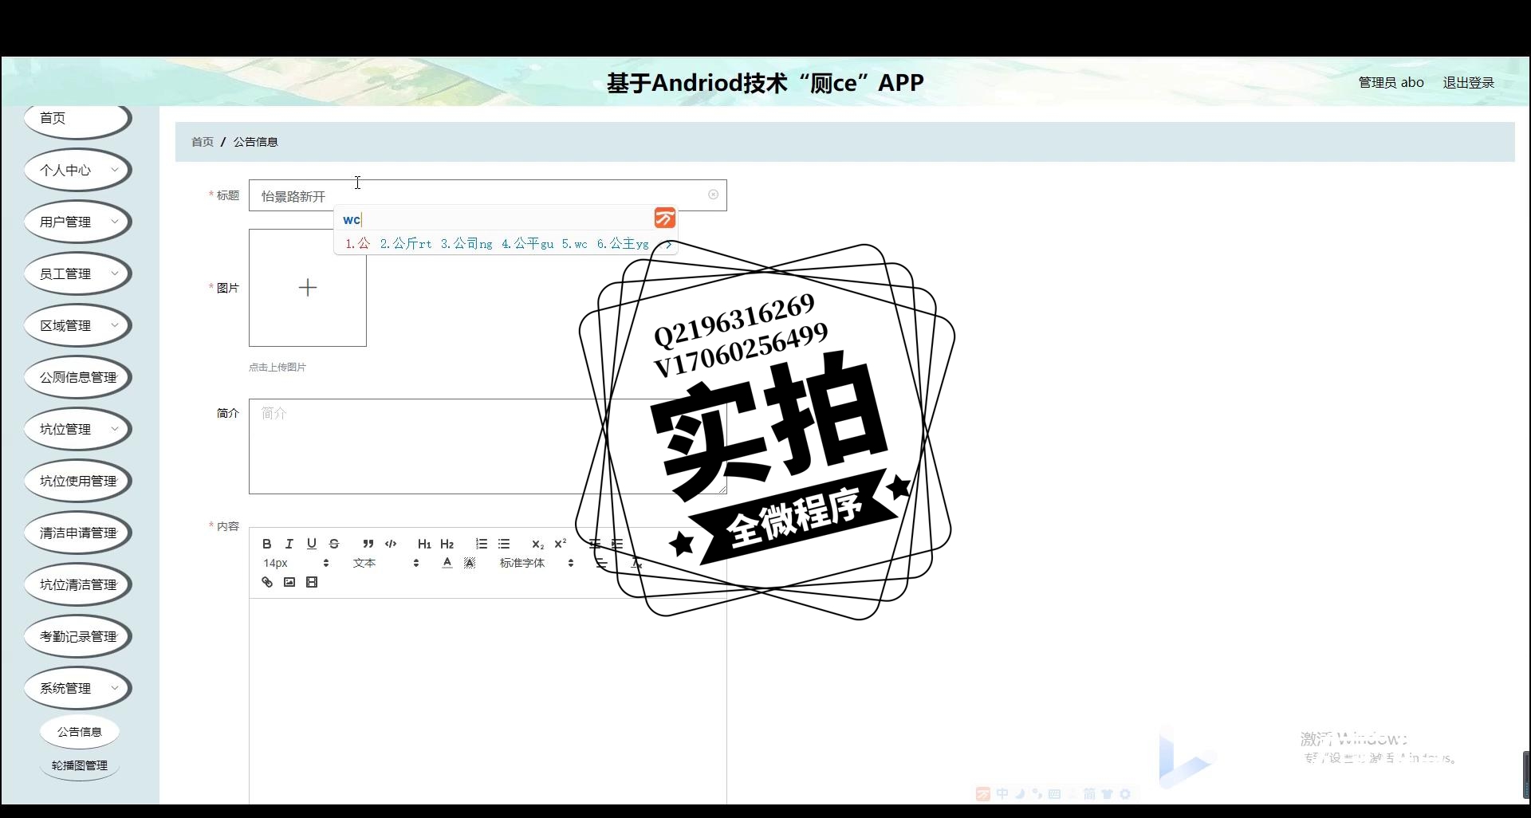Expand the 坑位管理 sidebar menu
Image resolution: width=1531 pixels, height=818 pixels.
point(77,429)
